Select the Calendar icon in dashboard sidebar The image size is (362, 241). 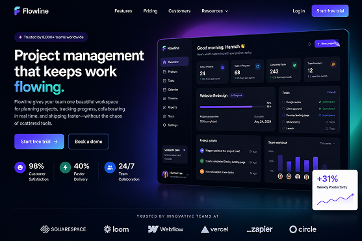(x=164, y=90)
